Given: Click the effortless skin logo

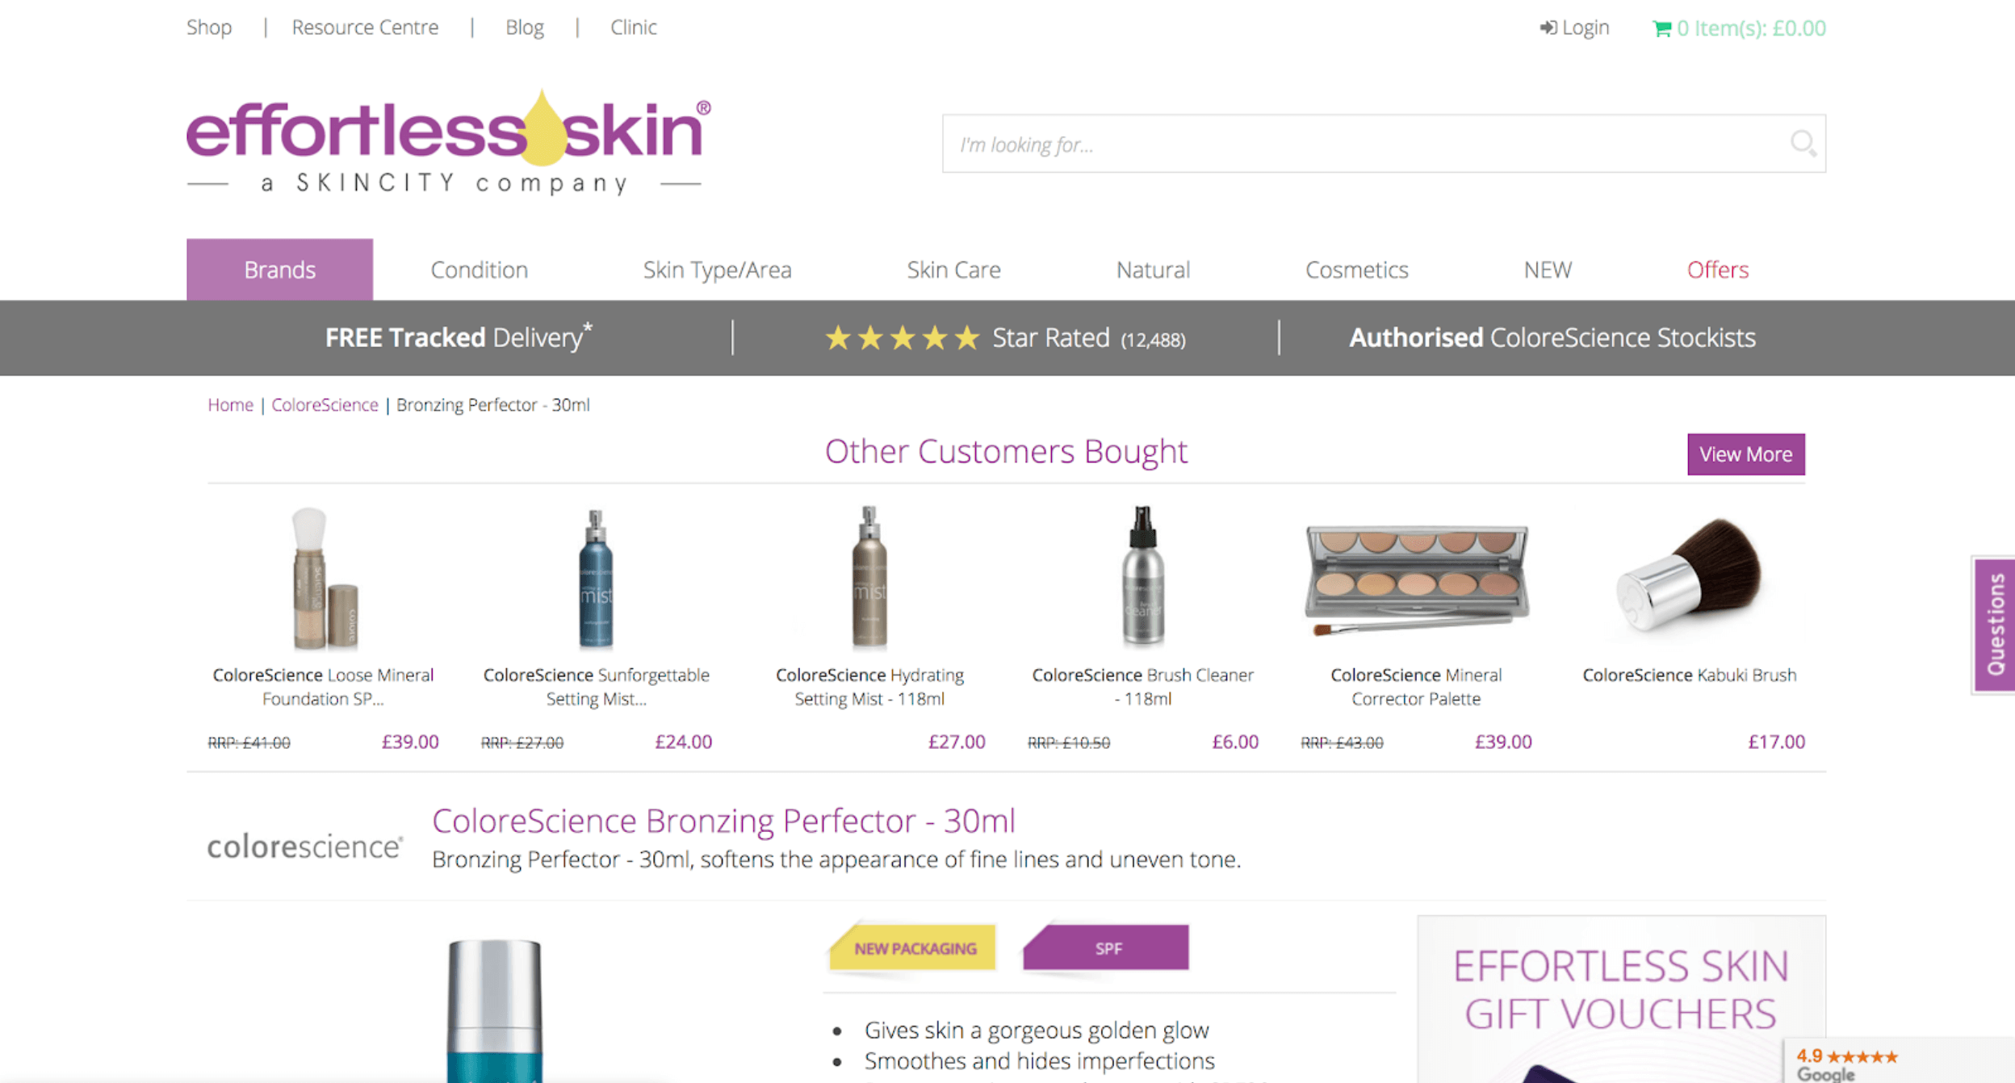Looking at the screenshot, I should pyautogui.click(x=448, y=142).
